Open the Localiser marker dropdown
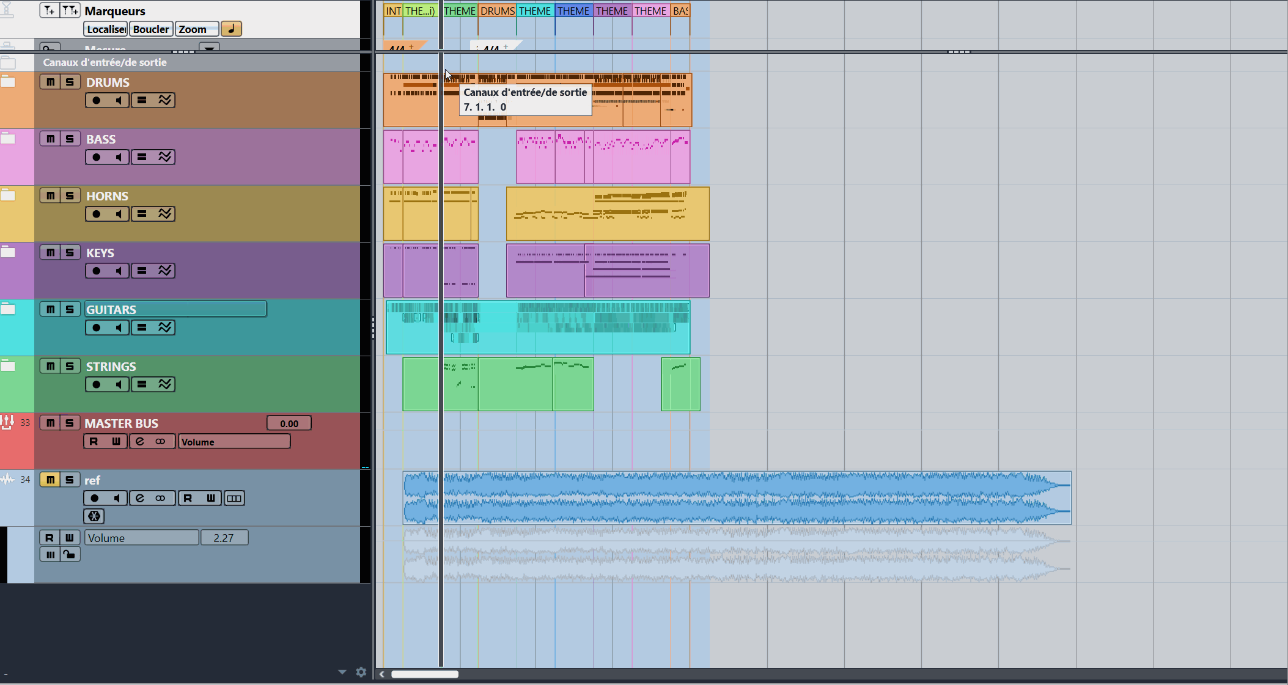The height and width of the screenshot is (685, 1288). (x=105, y=29)
